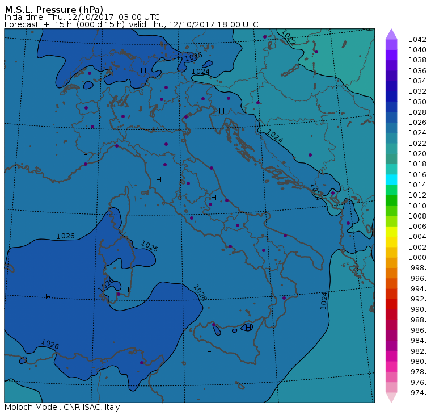The image size is (431, 415).
Task: Select legend value 1036.
Action: [x=419, y=71]
